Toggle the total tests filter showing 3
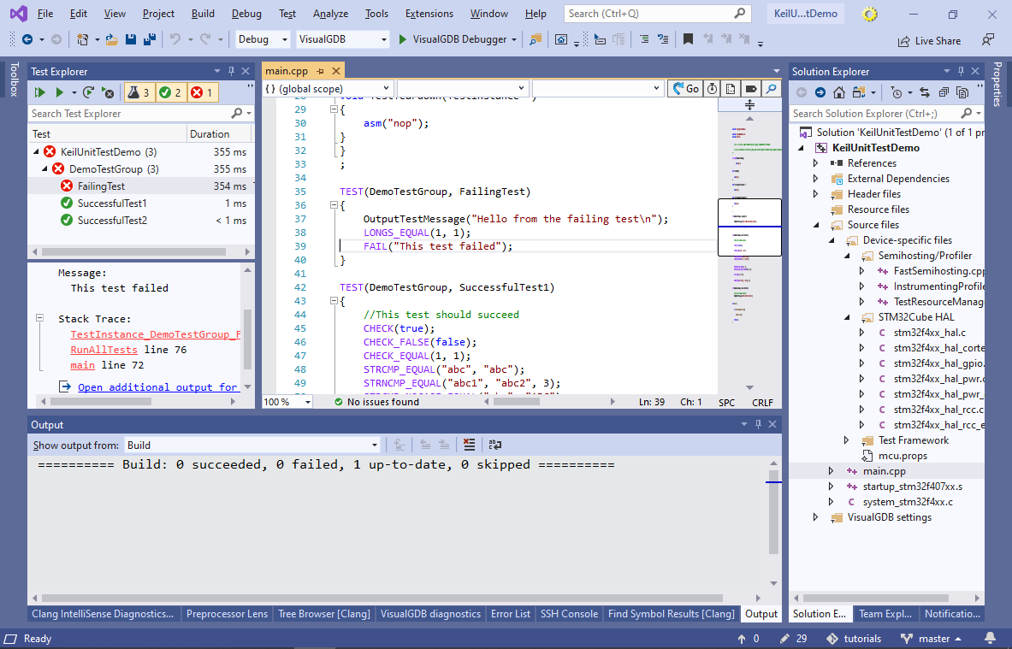Image resolution: width=1012 pixels, height=649 pixels. 139,93
